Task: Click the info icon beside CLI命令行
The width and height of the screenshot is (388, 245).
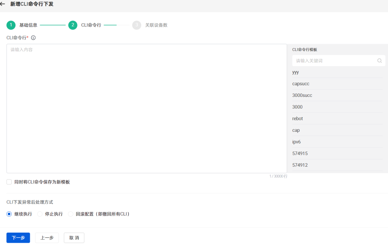Action: click(x=33, y=38)
